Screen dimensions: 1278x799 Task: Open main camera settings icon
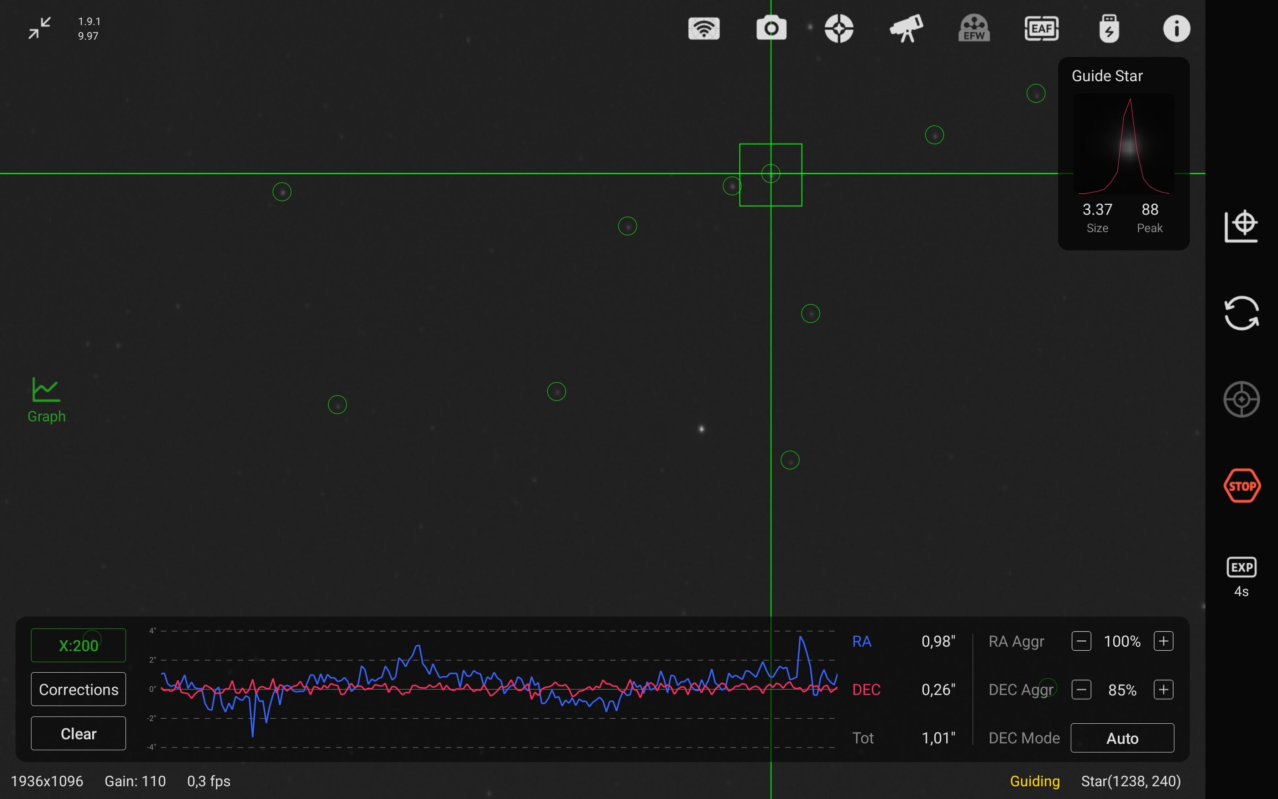click(771, 29)
